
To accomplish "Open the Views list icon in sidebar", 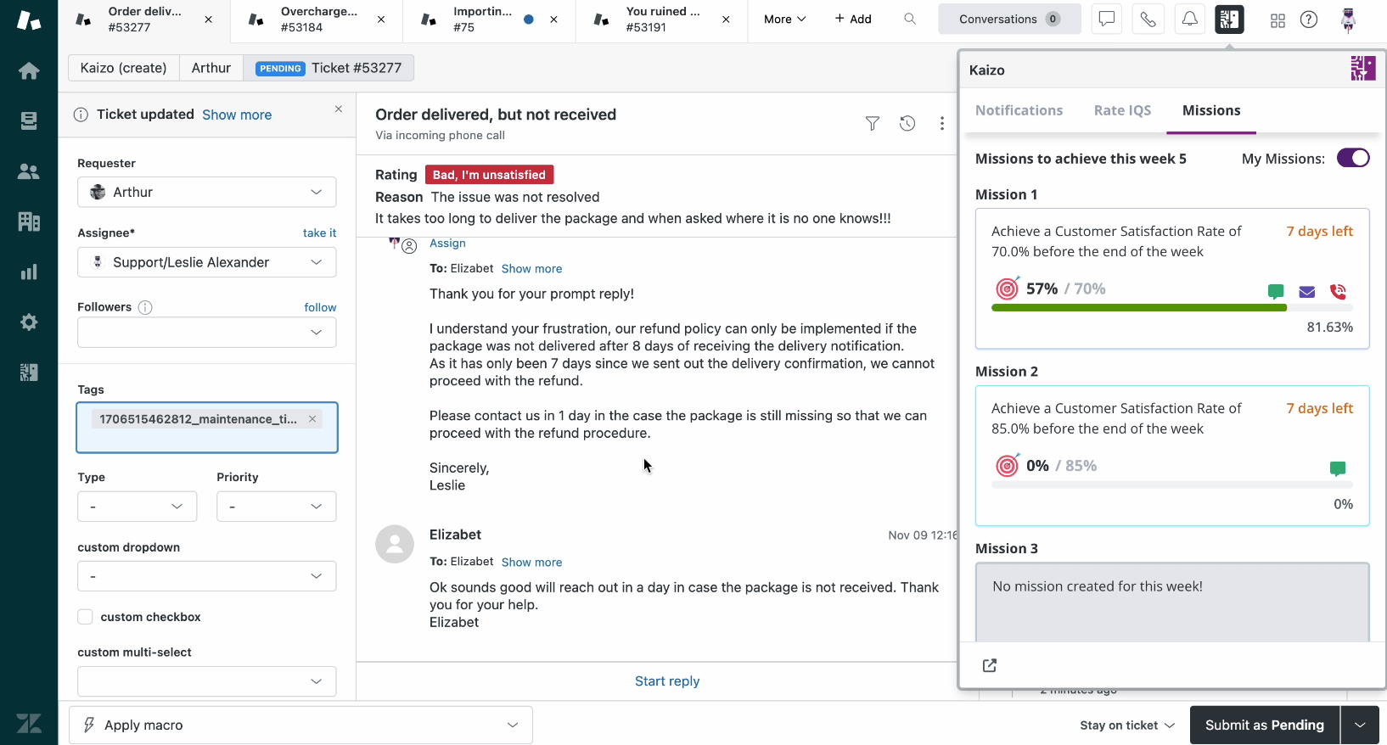I will tap(29, 121).
